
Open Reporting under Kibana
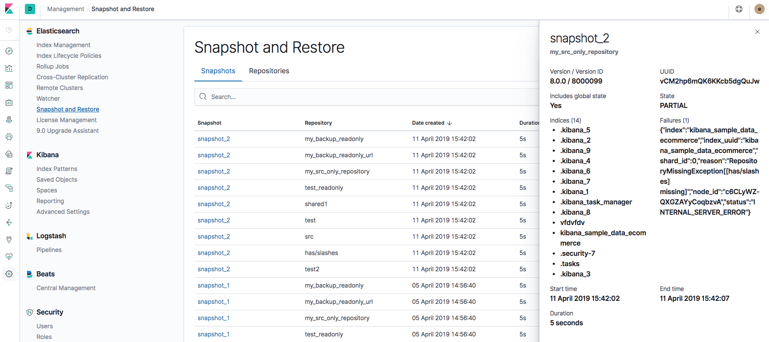click(50, 201)
